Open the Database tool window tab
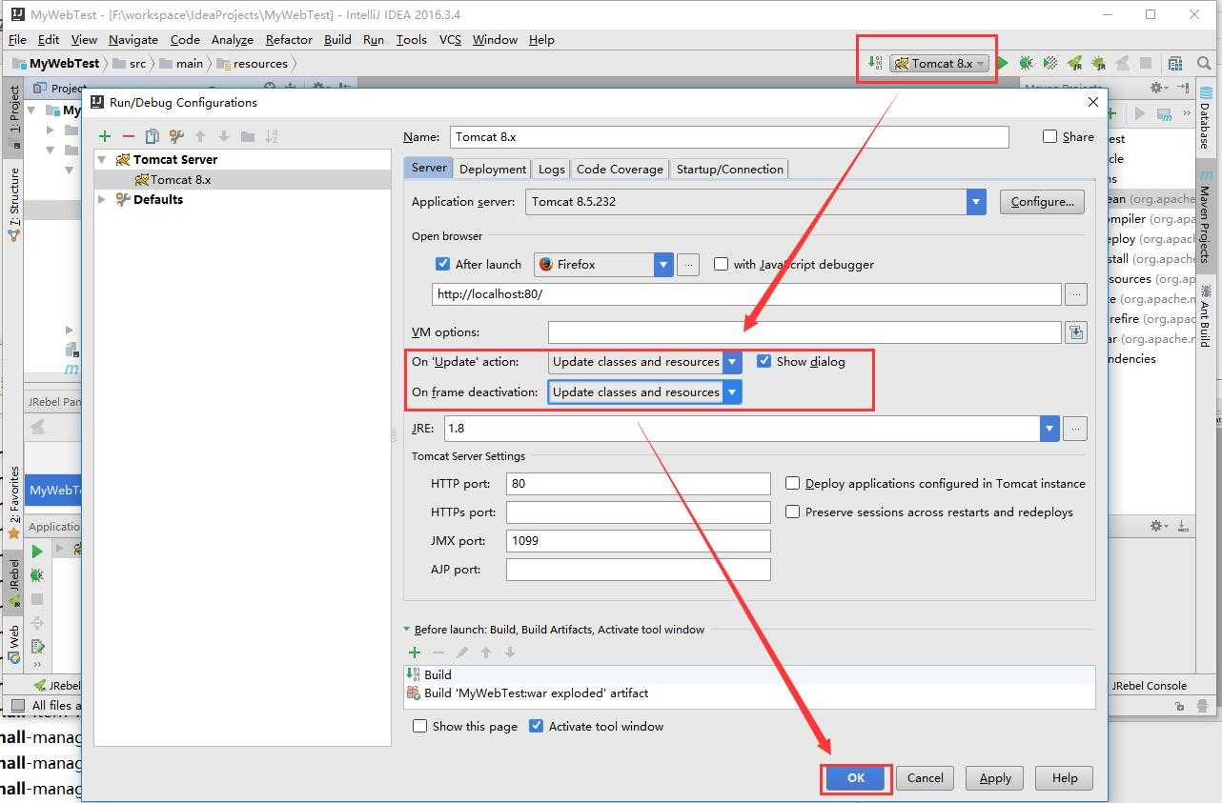Image resolution: width=1222 pixels, height=803 pixels. tap(1205, 119)
